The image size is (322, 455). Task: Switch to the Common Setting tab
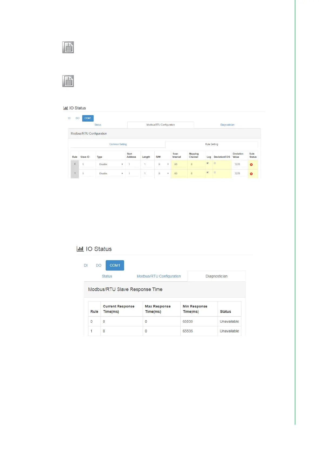118,144
